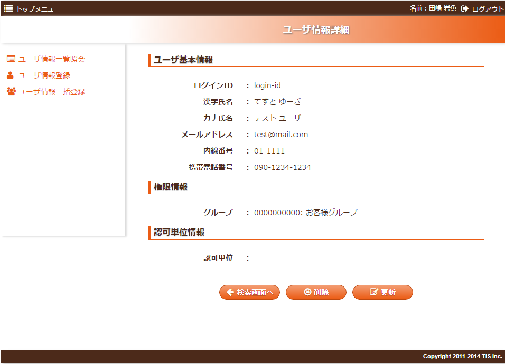
Task: Click the logout arrow icon
Action: [x=465, y=8]
